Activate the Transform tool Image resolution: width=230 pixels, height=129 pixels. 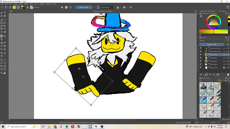coord(2,36)
